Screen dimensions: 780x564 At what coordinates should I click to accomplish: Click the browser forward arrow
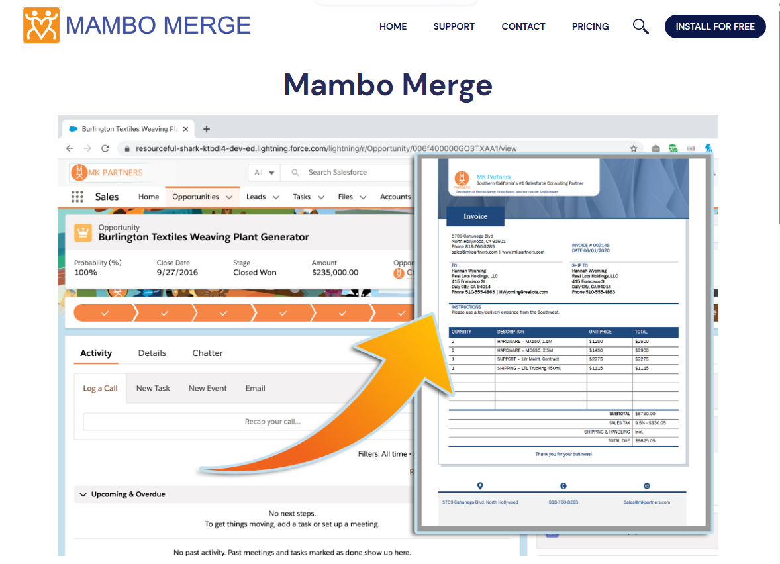87,148
